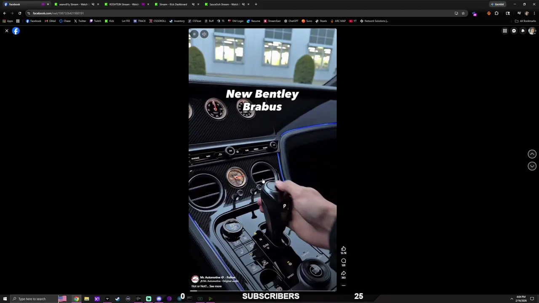The width and height of the screenshot is (539, 303).
Task: Open the Twitter bookmark
Action: (x=80, y=21)
